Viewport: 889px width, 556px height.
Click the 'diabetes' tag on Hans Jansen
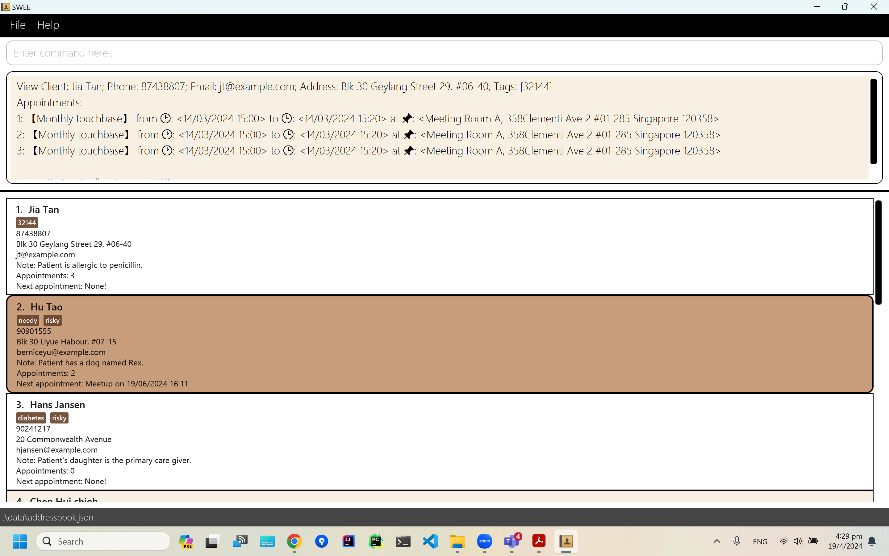[31, 418]
